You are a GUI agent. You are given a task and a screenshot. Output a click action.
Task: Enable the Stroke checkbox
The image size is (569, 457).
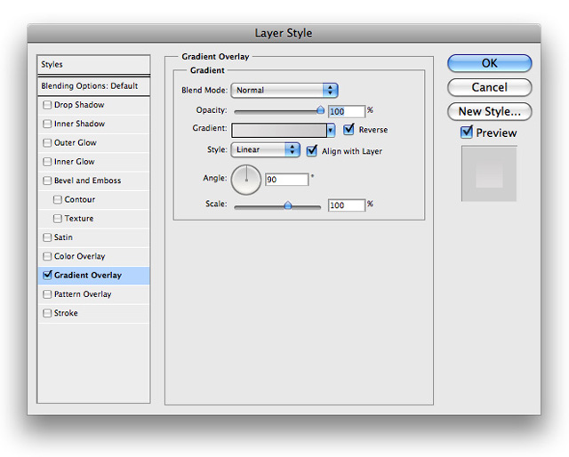click(x=47, y=313)
